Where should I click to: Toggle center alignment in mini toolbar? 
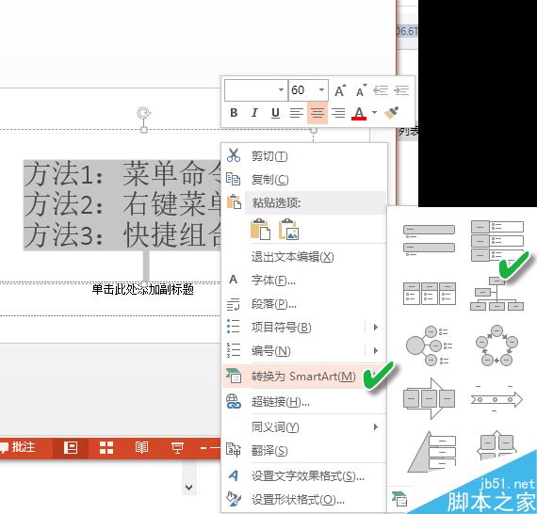pyautogui.click(x=317, y=113)
